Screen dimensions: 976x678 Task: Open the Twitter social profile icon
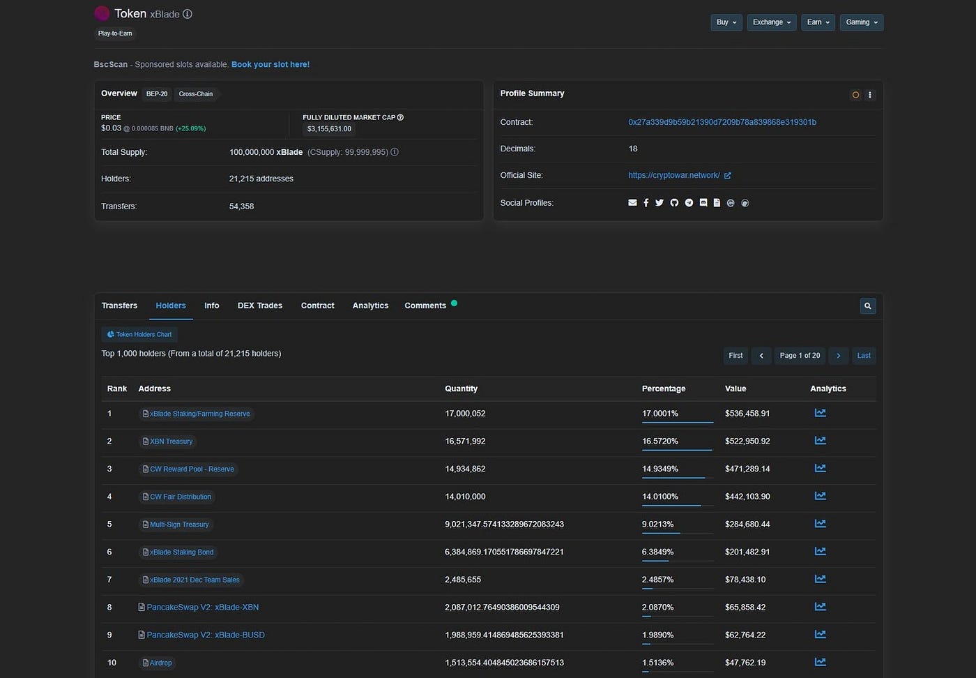[x=659, y=203]
